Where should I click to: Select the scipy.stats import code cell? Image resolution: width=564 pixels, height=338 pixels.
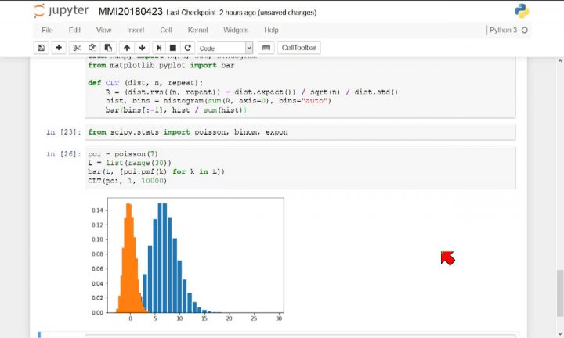point(300,132)
